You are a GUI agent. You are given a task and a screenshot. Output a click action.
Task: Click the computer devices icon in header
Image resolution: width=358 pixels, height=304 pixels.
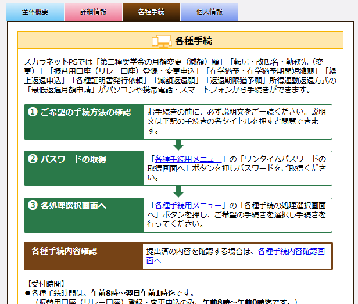click(x=160, y=41)
